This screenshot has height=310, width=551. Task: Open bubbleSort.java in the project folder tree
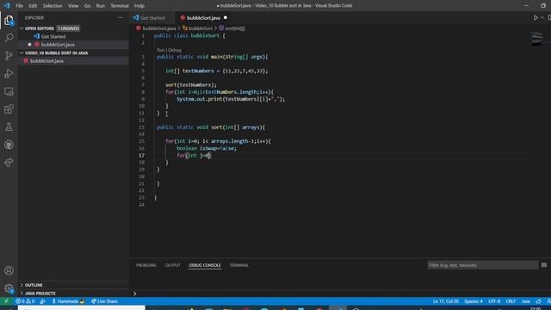click(46, 61)
